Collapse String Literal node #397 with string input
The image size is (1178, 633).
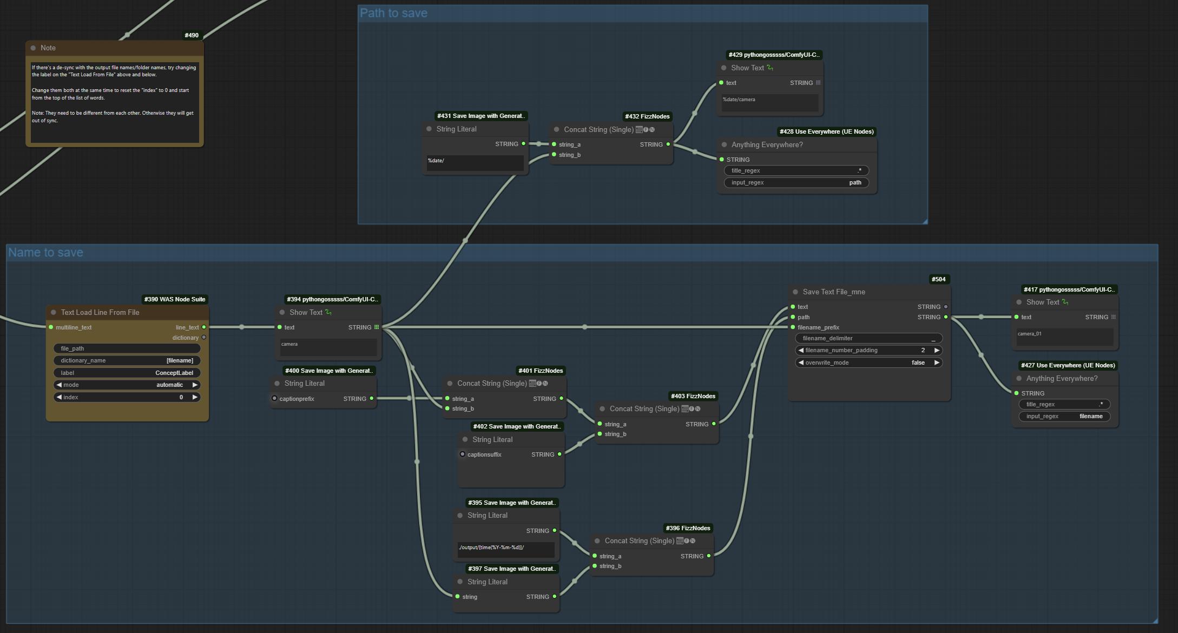[460, 582]
